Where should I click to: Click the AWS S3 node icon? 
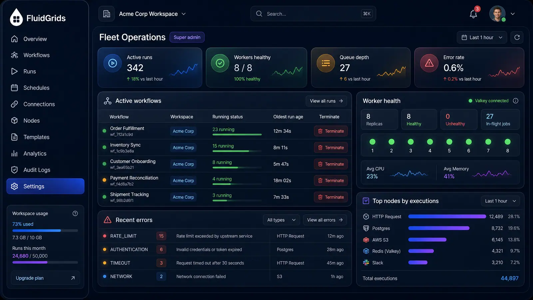[366, 240]
